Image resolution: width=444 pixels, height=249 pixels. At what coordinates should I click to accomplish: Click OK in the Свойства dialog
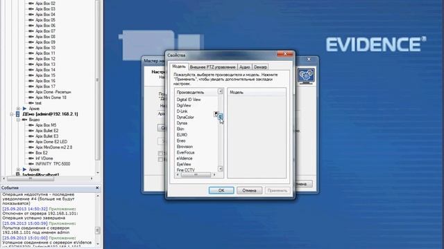click(x=221, y=191)
